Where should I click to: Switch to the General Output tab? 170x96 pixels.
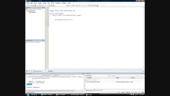[98, 90]
